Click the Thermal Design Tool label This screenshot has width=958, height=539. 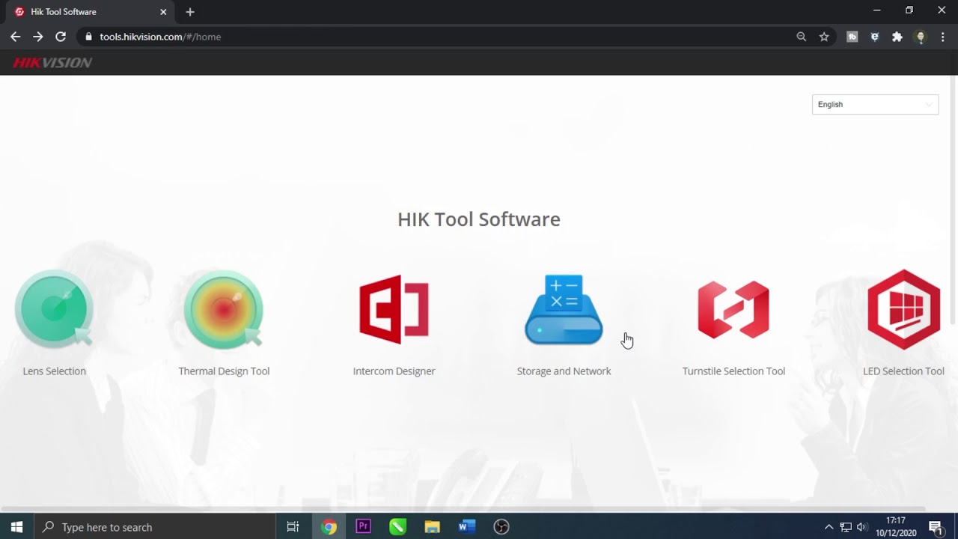(x=224, y=371)
